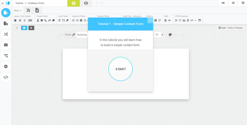Add a radio button selection field
The image size is (247, 125).
click(x=81, y=20)
